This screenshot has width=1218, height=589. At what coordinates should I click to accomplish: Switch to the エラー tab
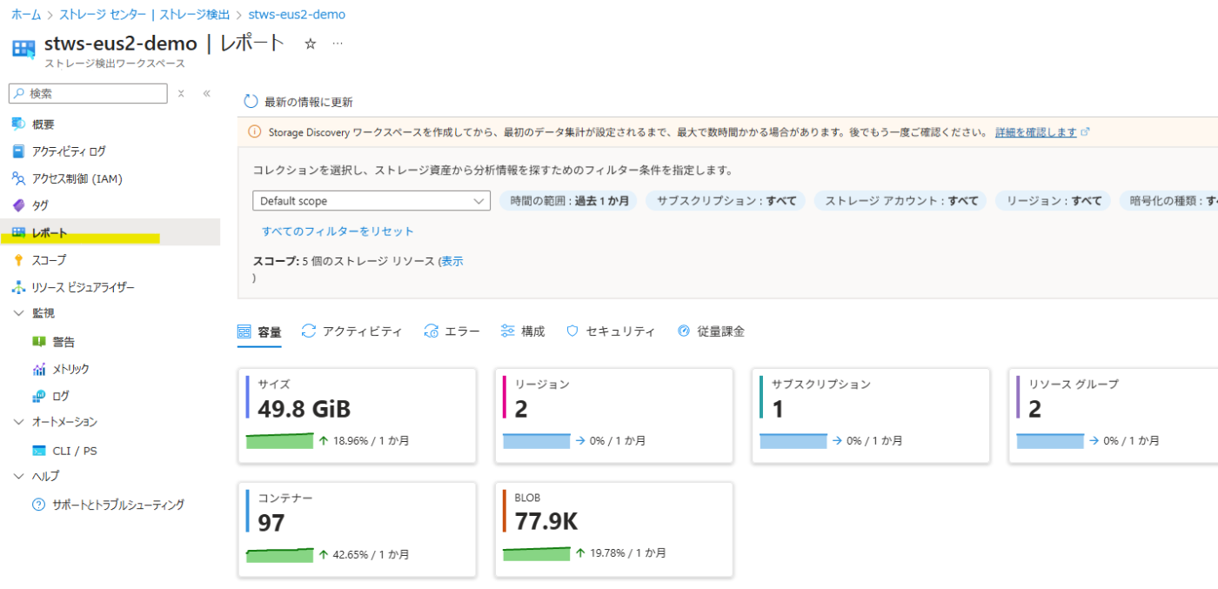[x=452, y=331]
